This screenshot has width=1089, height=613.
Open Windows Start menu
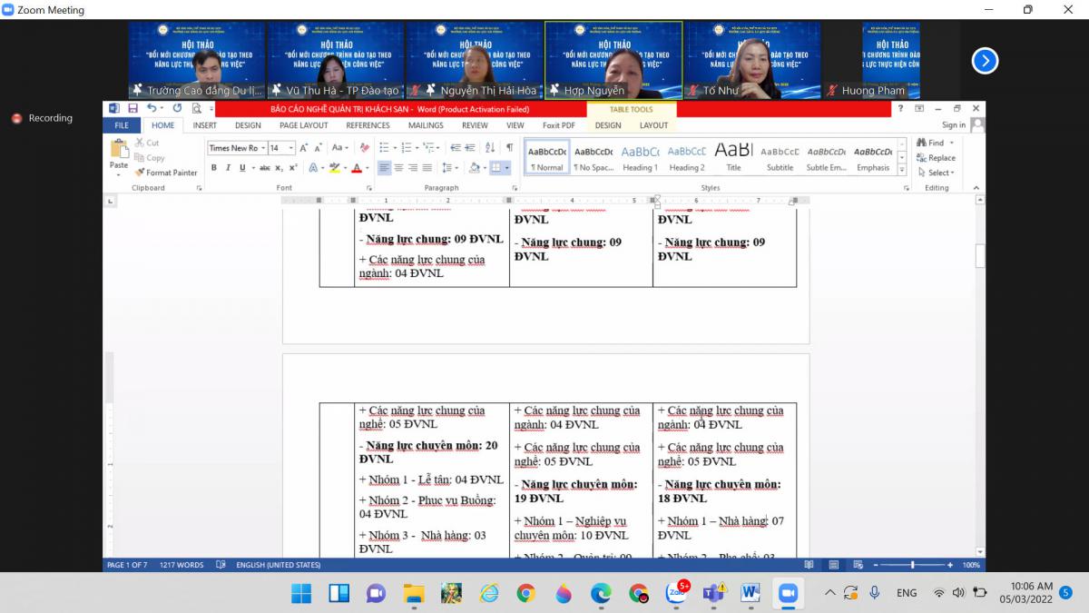(301, 593)
